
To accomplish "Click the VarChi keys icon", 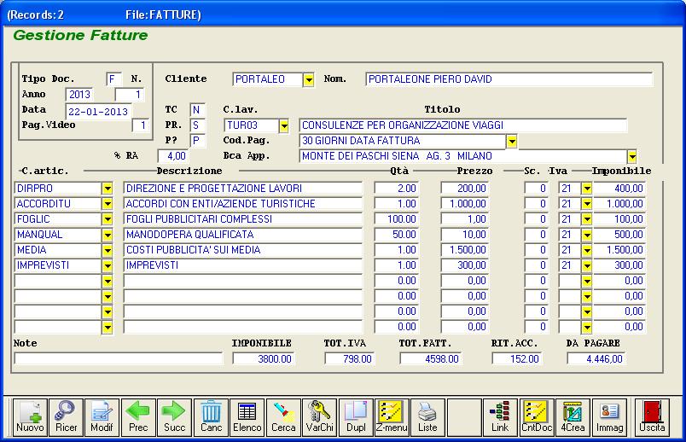I will point(319,417).
